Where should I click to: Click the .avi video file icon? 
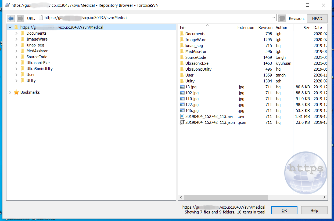182,116
